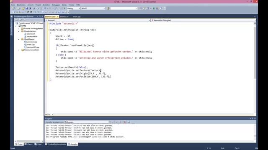Image resolution: width=268 pixels, height=150 pixels.
Task: Open the Fenster menu
Action: point(72,5)
